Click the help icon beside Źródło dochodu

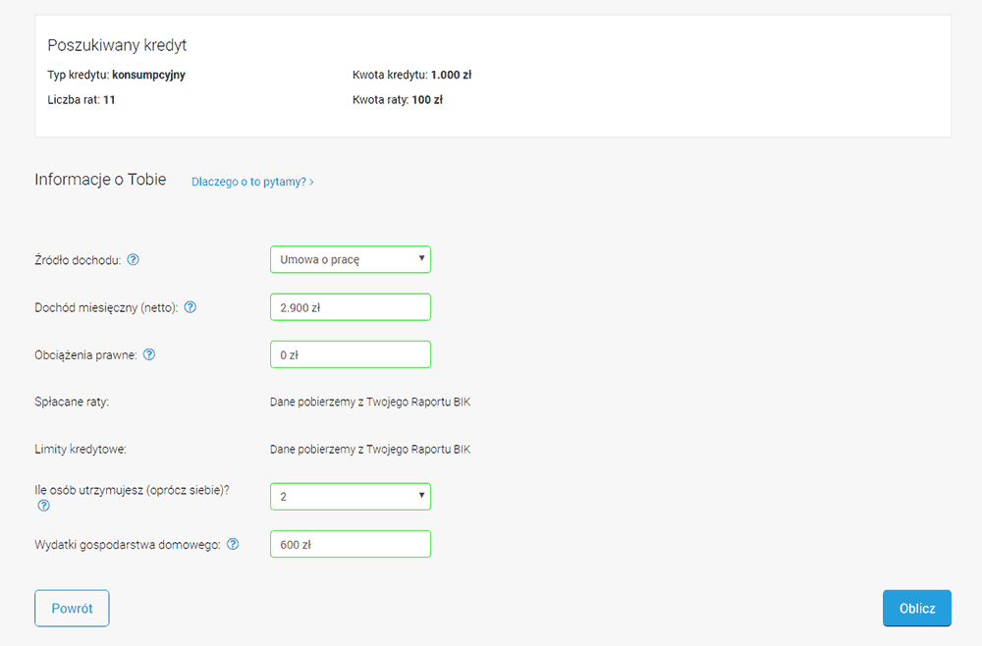point(134,260)
